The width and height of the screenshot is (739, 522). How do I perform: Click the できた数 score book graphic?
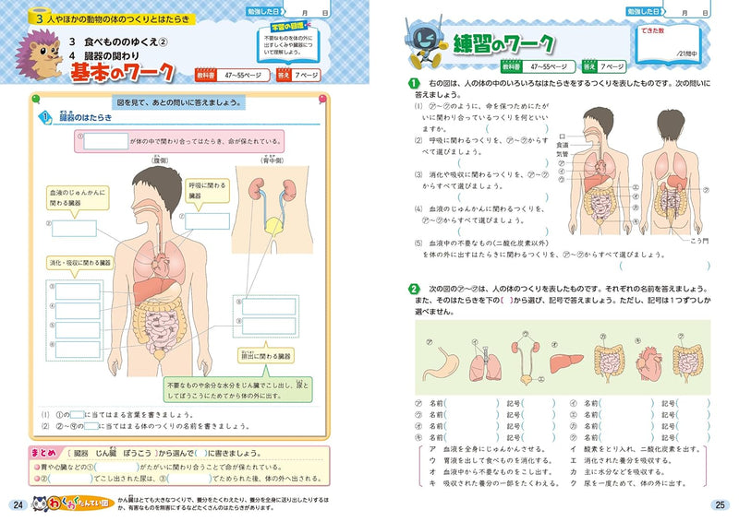667,43
